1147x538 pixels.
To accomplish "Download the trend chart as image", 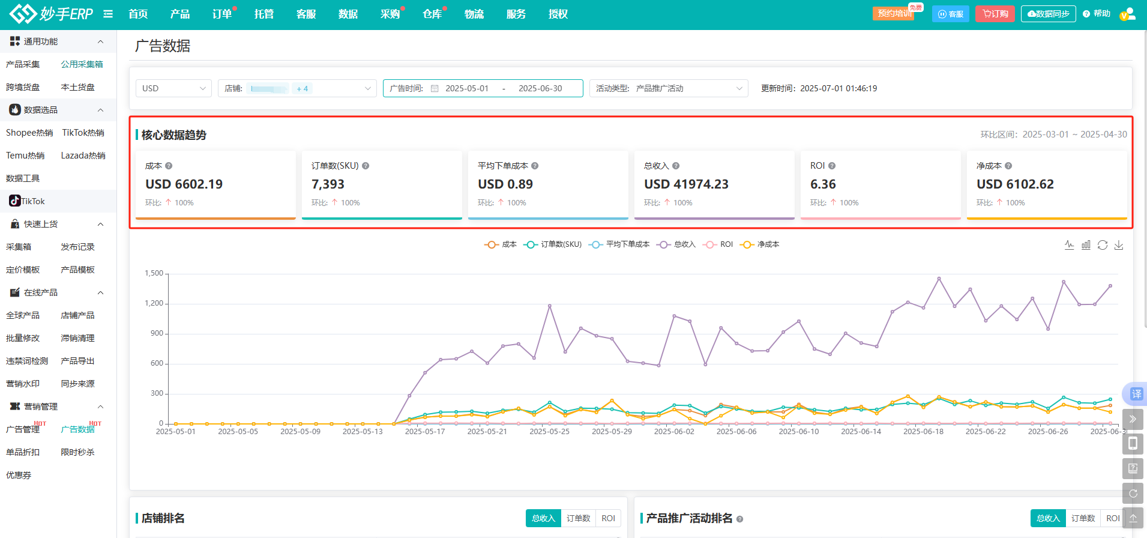I will [x=1119, y=245].
